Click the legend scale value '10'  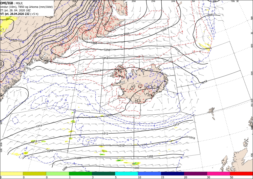point(139,177)
